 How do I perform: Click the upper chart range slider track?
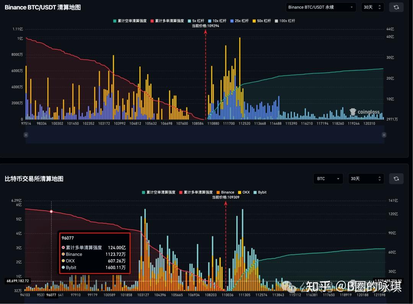pos(205,135)
